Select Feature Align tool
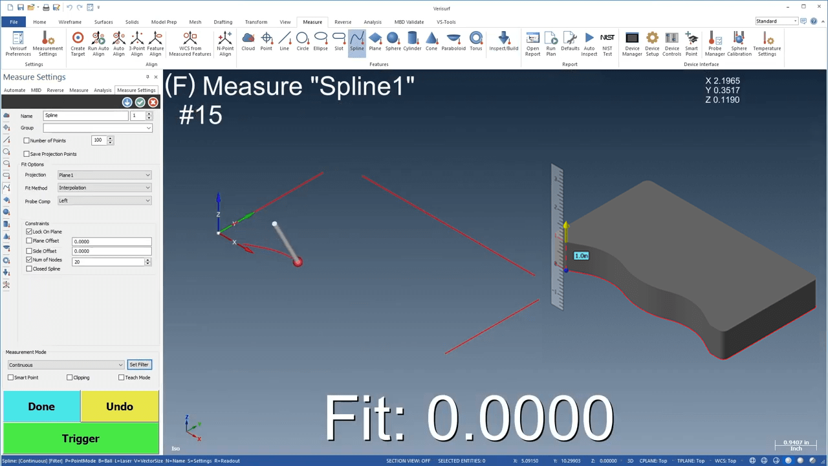 tap(155, 44)
